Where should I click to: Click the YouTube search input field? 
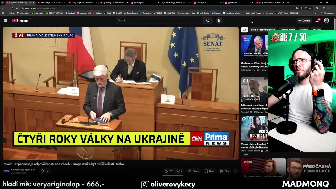click(159, 20)
